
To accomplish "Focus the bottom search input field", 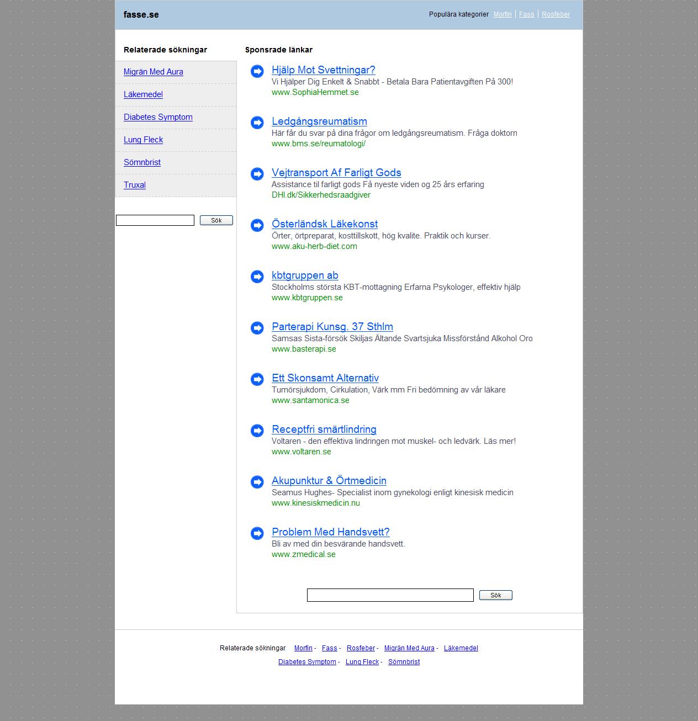I will coord(390,595).
